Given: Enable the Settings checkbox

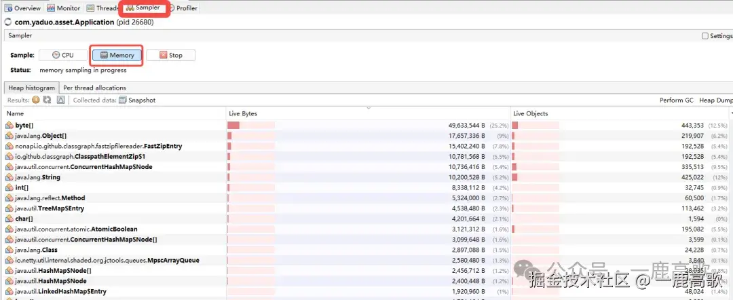Looking at the screenshot, I should (705, 36).
